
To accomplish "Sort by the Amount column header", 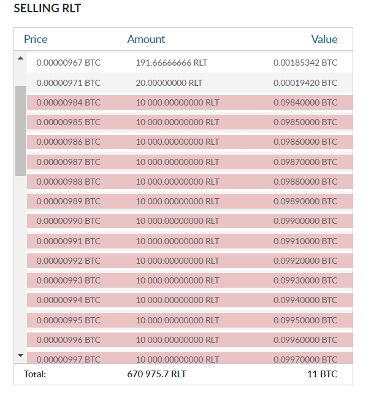I will (x=146, y=39).
